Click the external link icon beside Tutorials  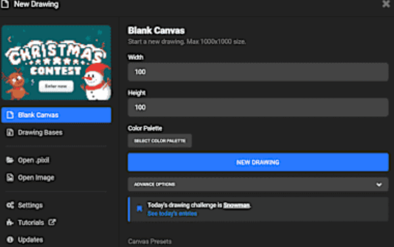click(x=52, y=222)
